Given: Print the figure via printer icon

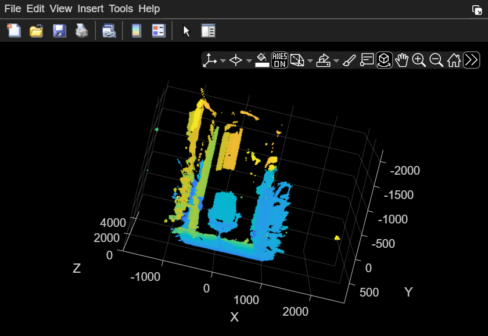Looking at the screenshot, I should [81, 30].
